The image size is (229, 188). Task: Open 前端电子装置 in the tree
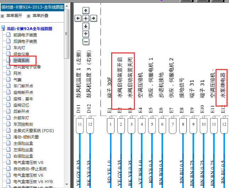tap(25, 35)
